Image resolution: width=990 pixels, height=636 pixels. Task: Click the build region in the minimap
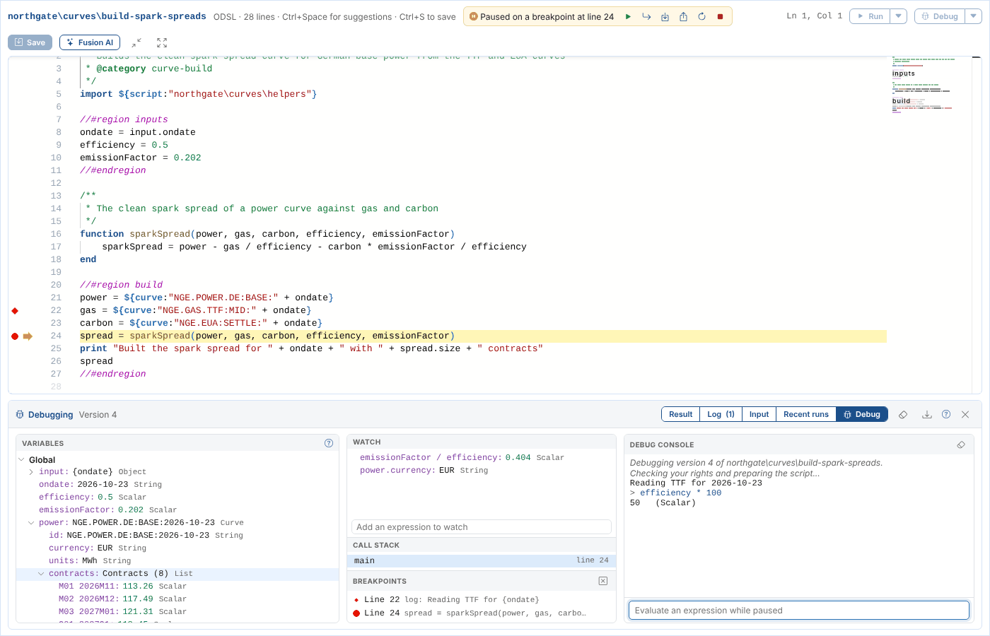pyautogui.click(x=902, y=101)
